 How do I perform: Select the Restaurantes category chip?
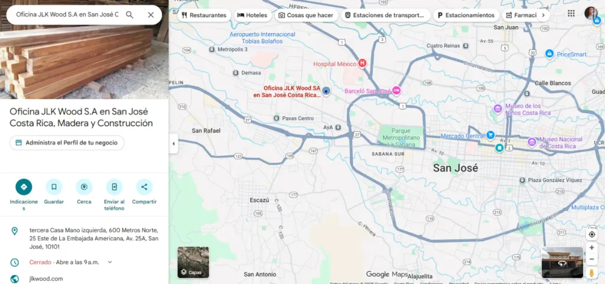(x=203, y=15)
